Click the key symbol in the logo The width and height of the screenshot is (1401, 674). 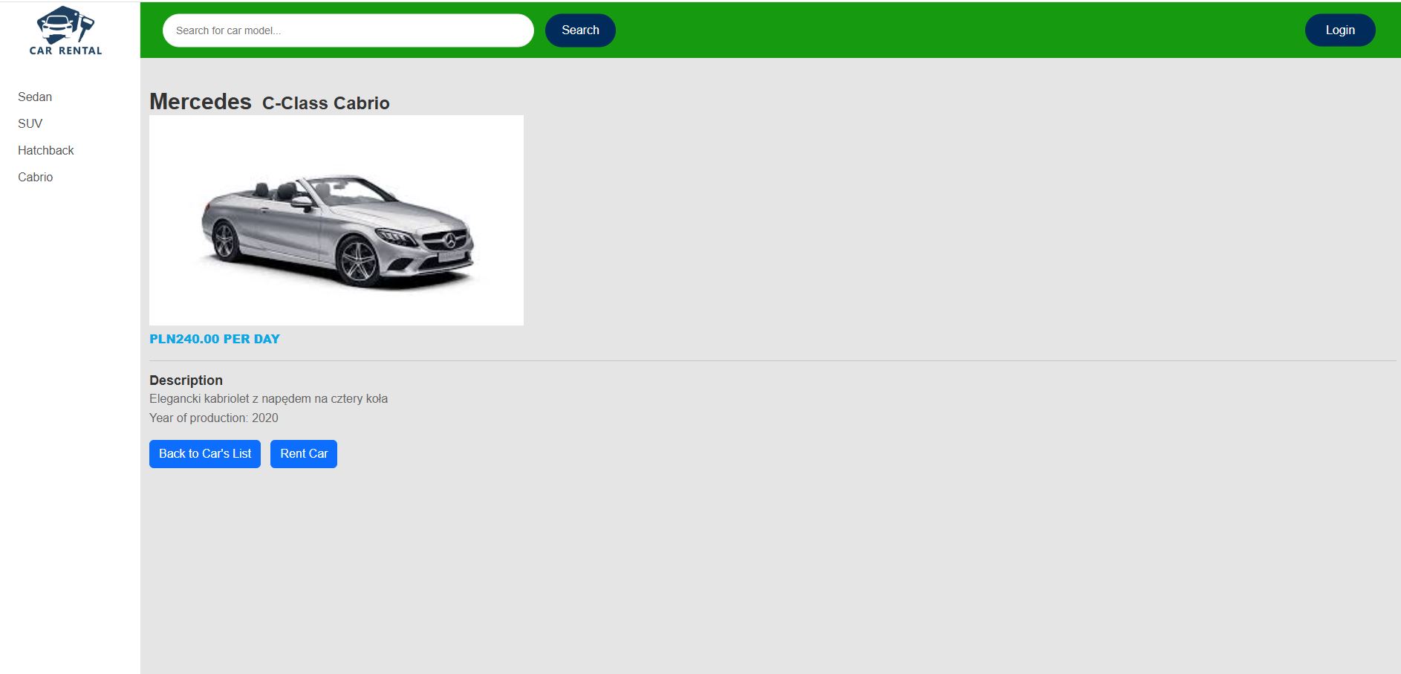coord(86,27)
